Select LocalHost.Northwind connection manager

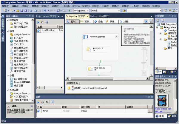tap(90, 88)
